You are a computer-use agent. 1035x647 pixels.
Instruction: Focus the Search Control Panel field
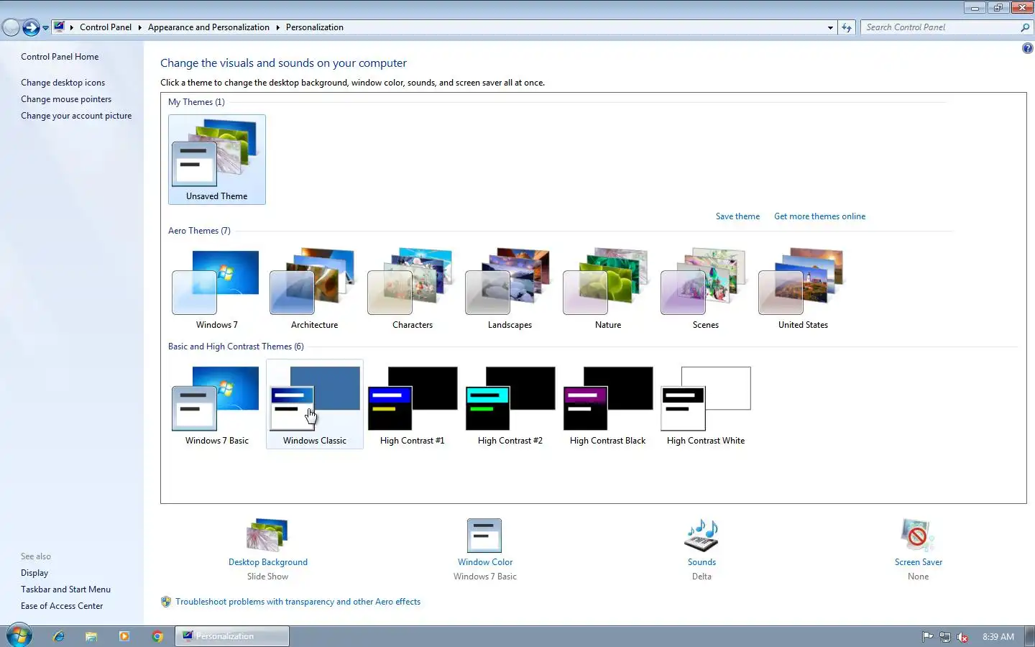pos(939,27)
